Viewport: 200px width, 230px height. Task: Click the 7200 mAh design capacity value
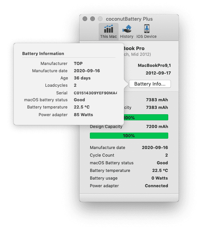point(157,126)
